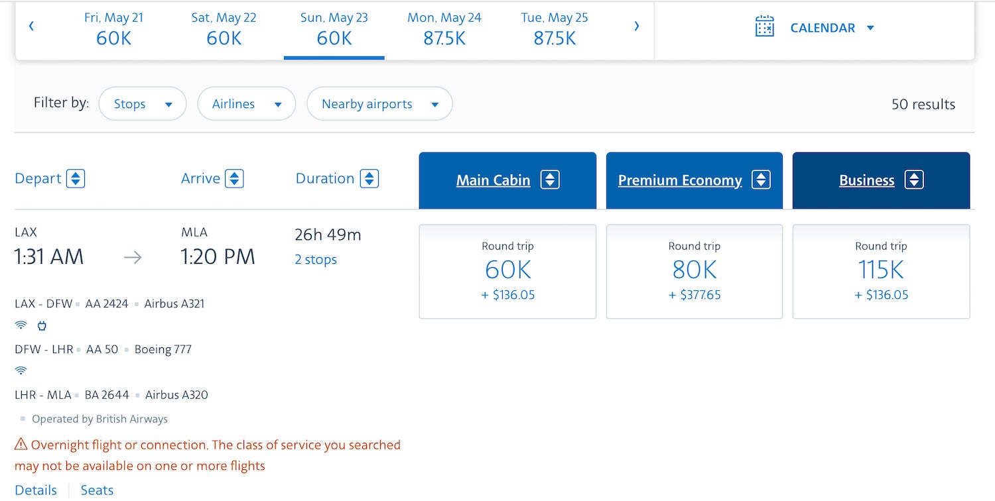995x501 pixels.
Task: Open Details for this flight
Action: click(36, 490)
